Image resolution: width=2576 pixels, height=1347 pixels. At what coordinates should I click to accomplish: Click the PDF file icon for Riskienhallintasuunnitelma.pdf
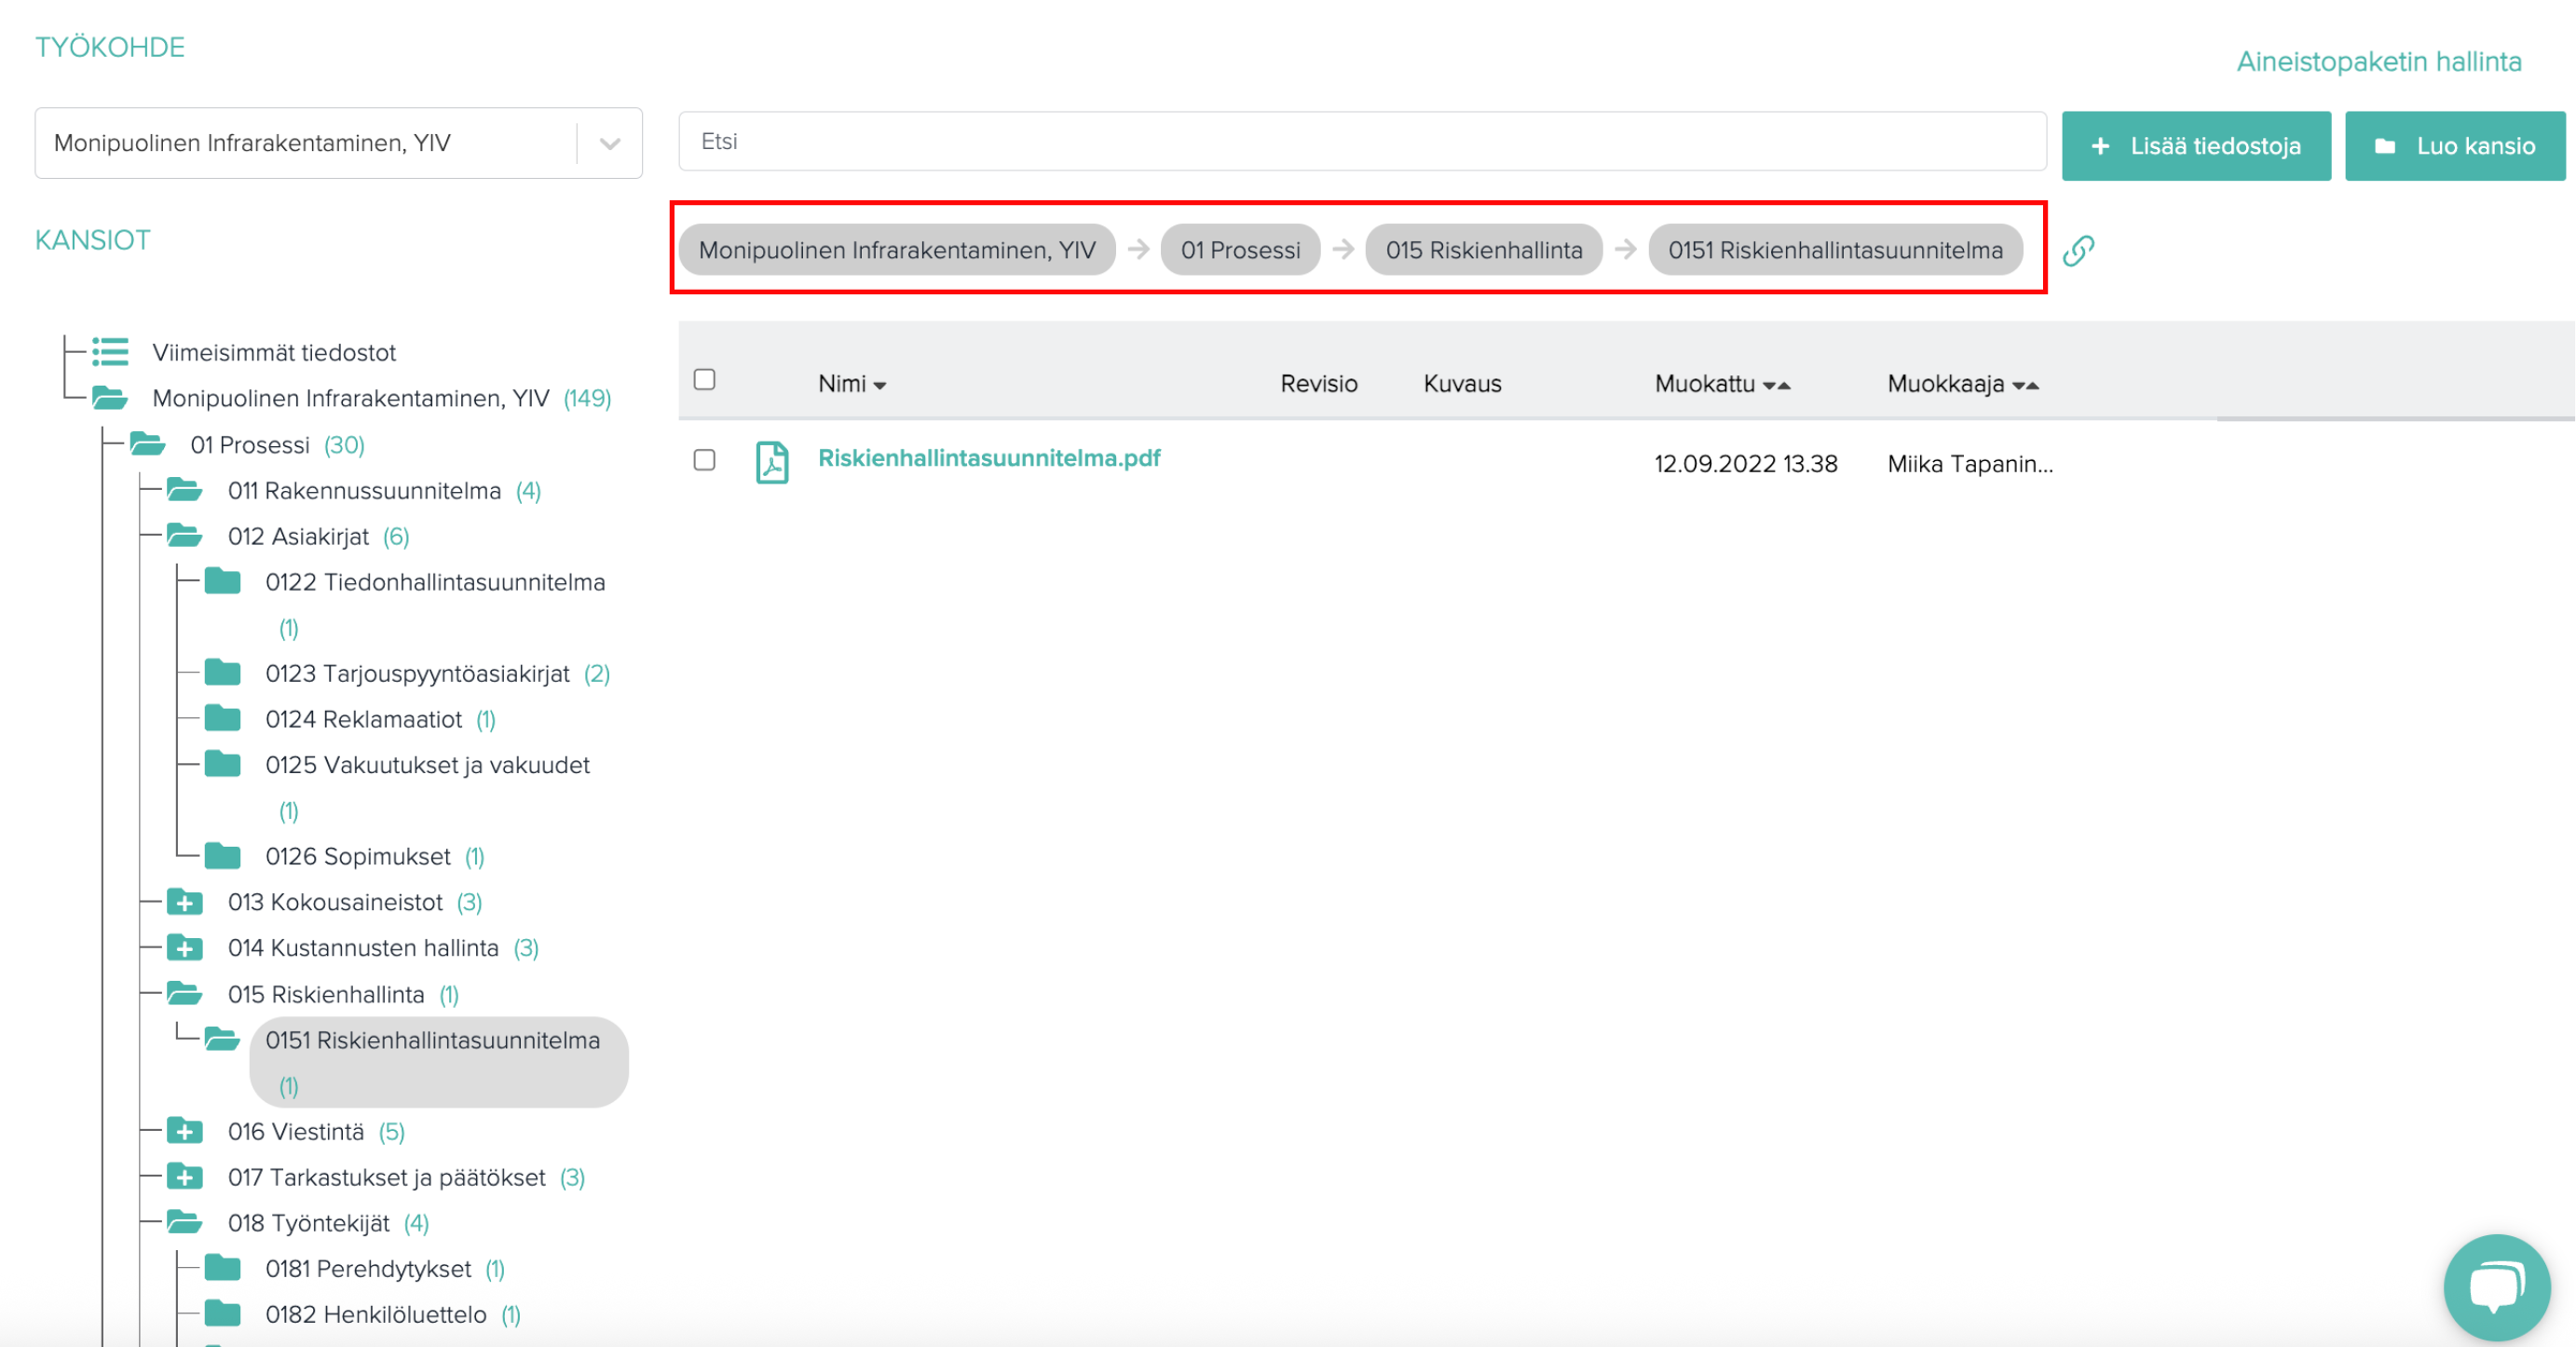click(772, 462)
